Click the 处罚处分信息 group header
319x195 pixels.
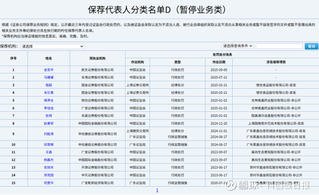click(x=222, y=55)
